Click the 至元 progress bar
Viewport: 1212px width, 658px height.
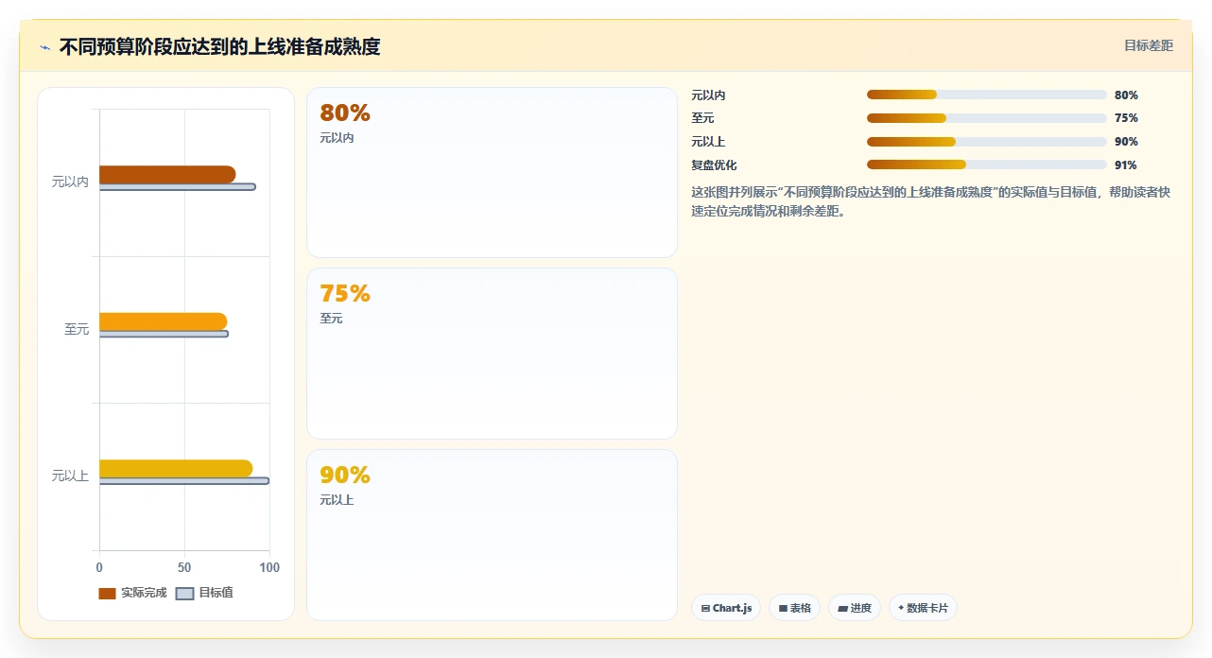pos(986,118)
